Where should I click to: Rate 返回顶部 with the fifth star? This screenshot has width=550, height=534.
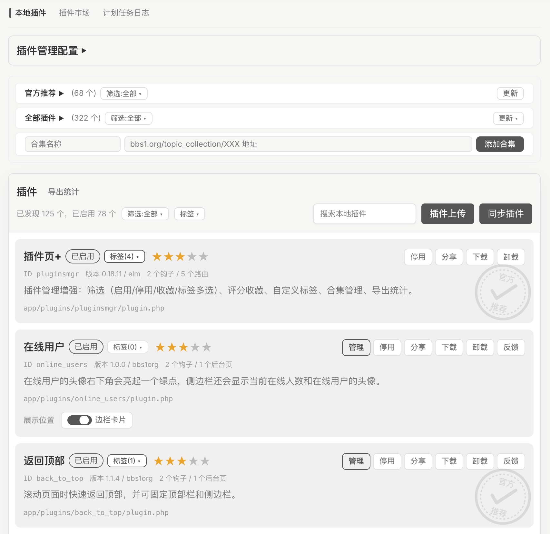205,461
